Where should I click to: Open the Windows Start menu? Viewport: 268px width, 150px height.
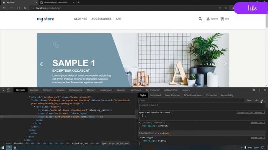coord(3,147)
